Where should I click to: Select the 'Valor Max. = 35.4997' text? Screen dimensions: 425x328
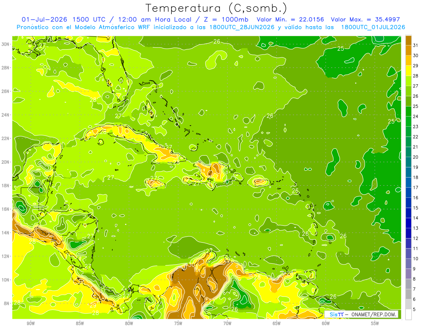pos(365,19)
